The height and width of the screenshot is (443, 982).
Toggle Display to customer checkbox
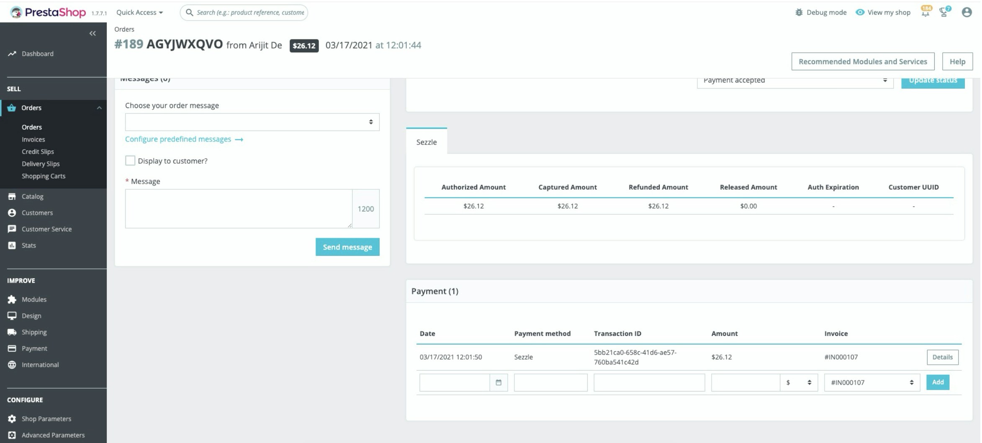130,161
